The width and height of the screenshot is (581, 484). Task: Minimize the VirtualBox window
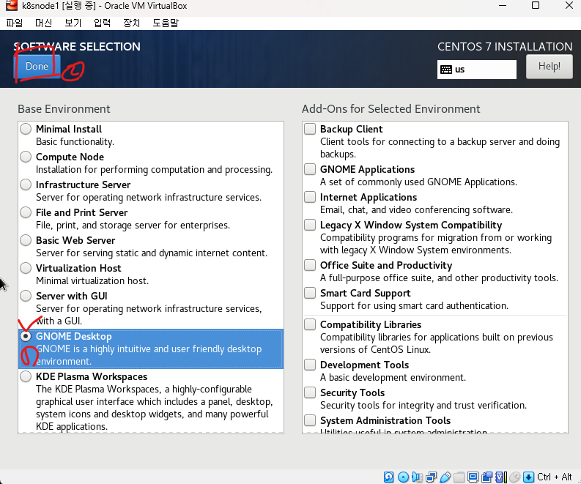pyautogui.click(x=503, y=6)
